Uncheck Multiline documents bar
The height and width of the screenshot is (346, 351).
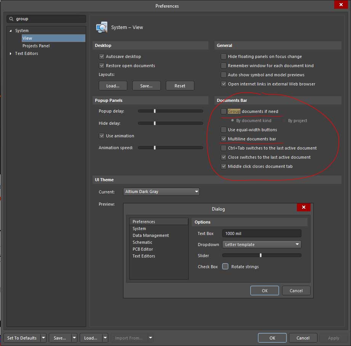coord(224,139)
